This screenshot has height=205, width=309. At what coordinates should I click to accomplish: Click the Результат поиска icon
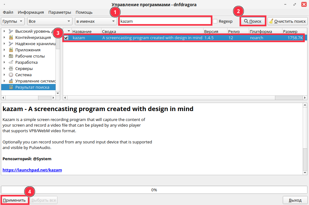coord(11,87)
